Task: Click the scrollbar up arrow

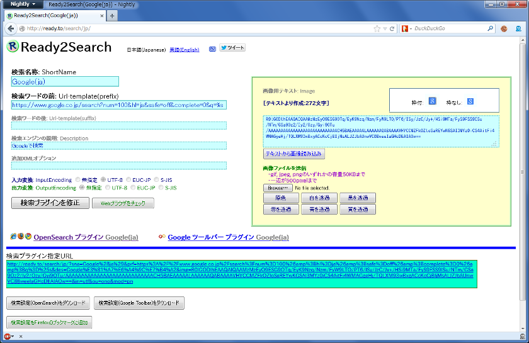Action: (523, 40)
